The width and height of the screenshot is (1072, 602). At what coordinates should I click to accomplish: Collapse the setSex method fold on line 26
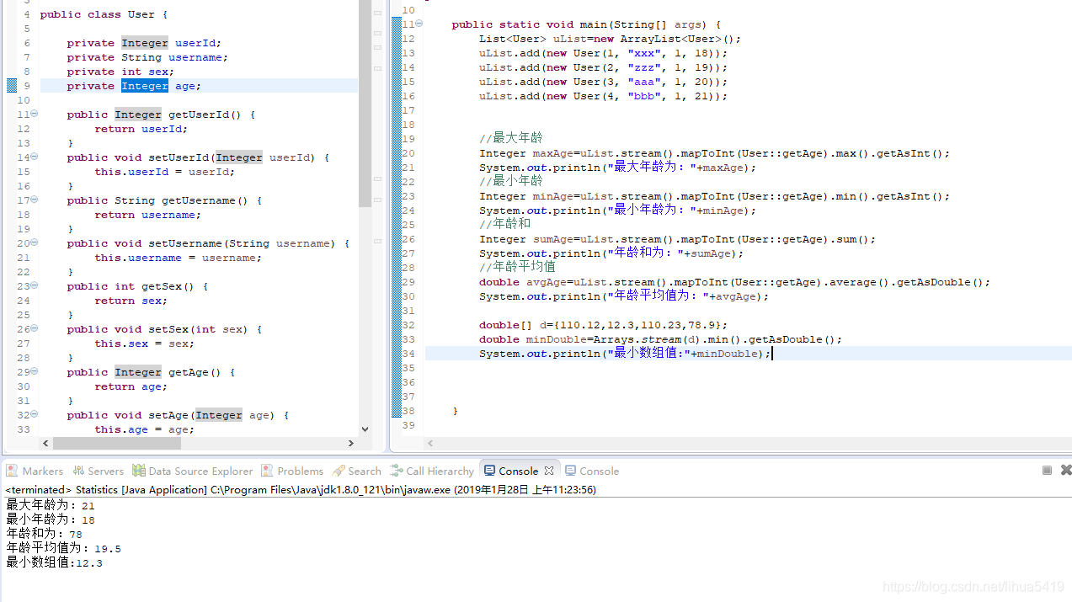click(34, 329)
